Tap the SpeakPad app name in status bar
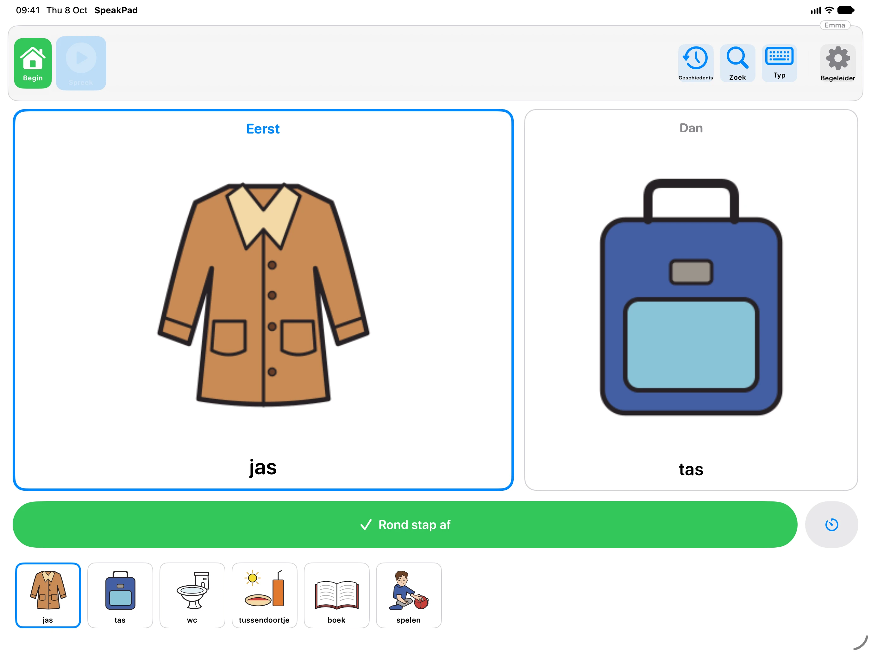This screenshot has height=653, width=871. tap(116, 10)
